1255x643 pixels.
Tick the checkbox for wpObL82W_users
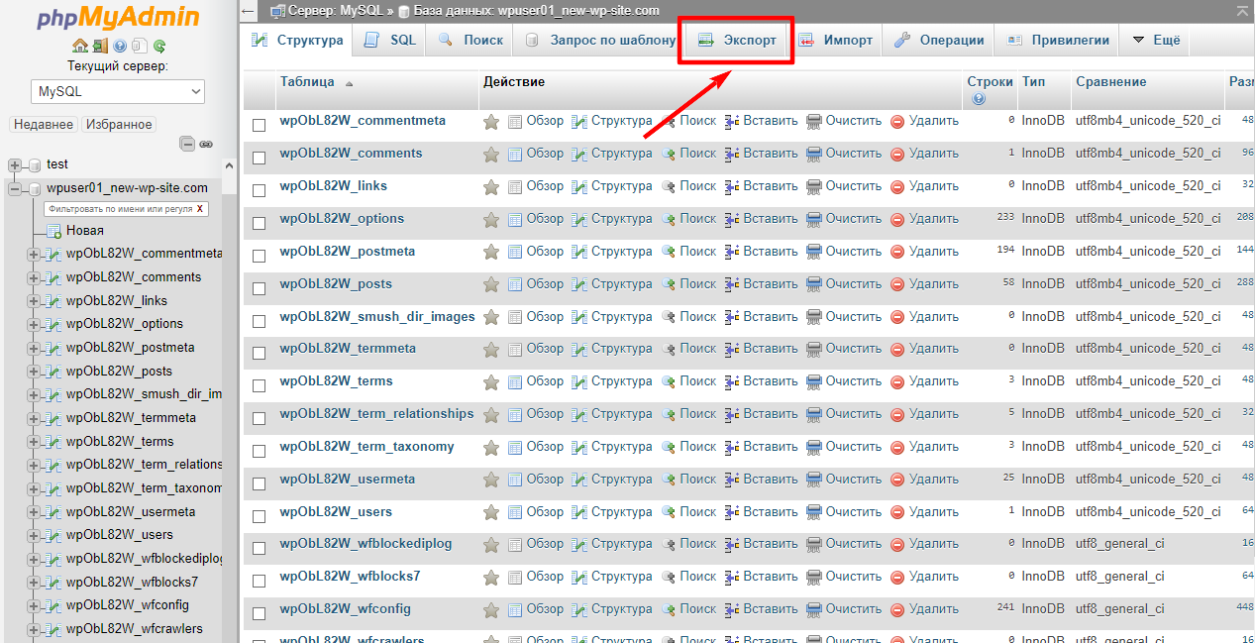[x=260, y=516]
